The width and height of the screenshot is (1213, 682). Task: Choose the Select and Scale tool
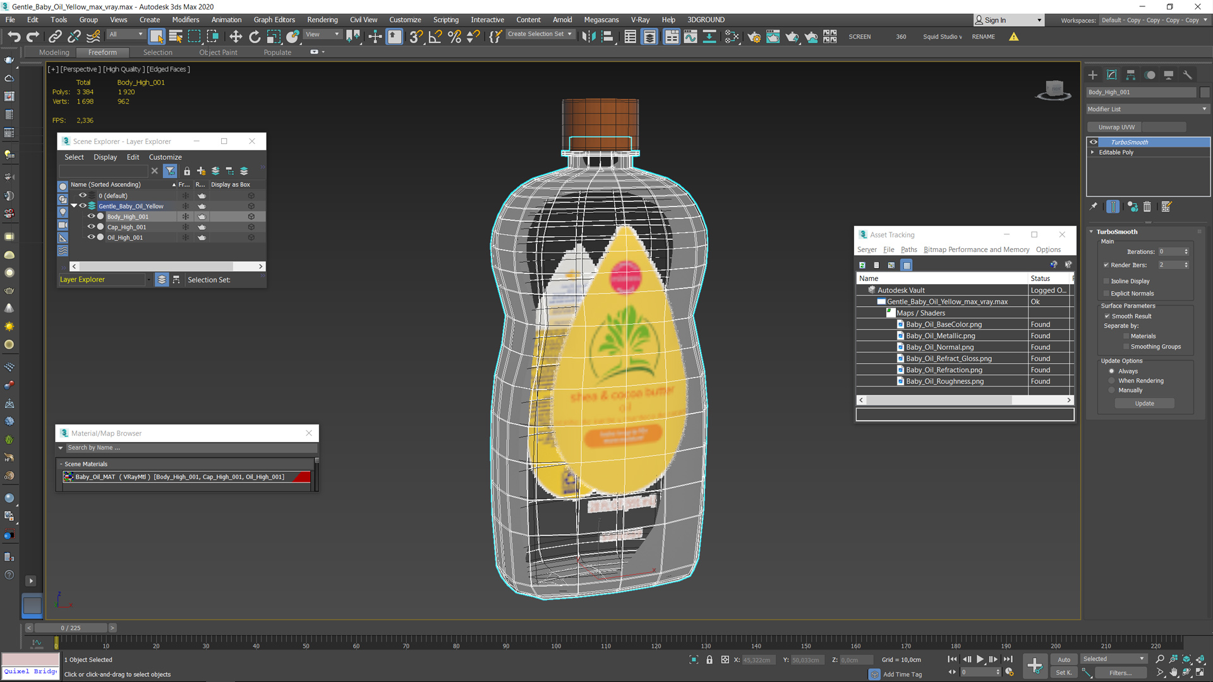(274, 37)
